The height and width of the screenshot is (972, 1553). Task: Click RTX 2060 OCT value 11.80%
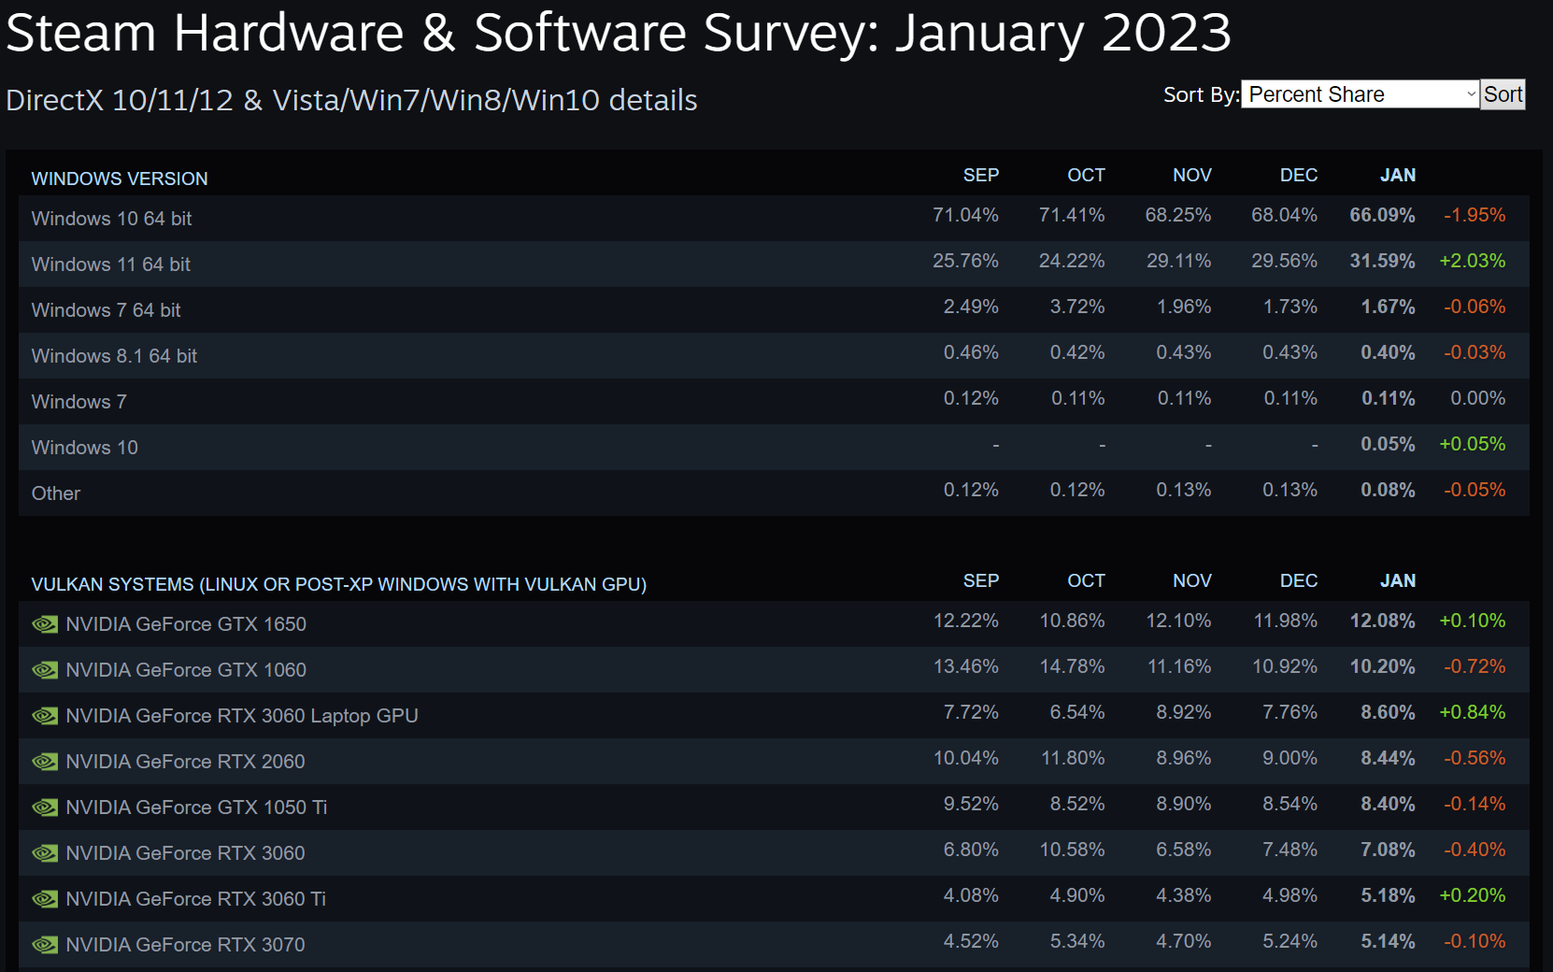1073,758
